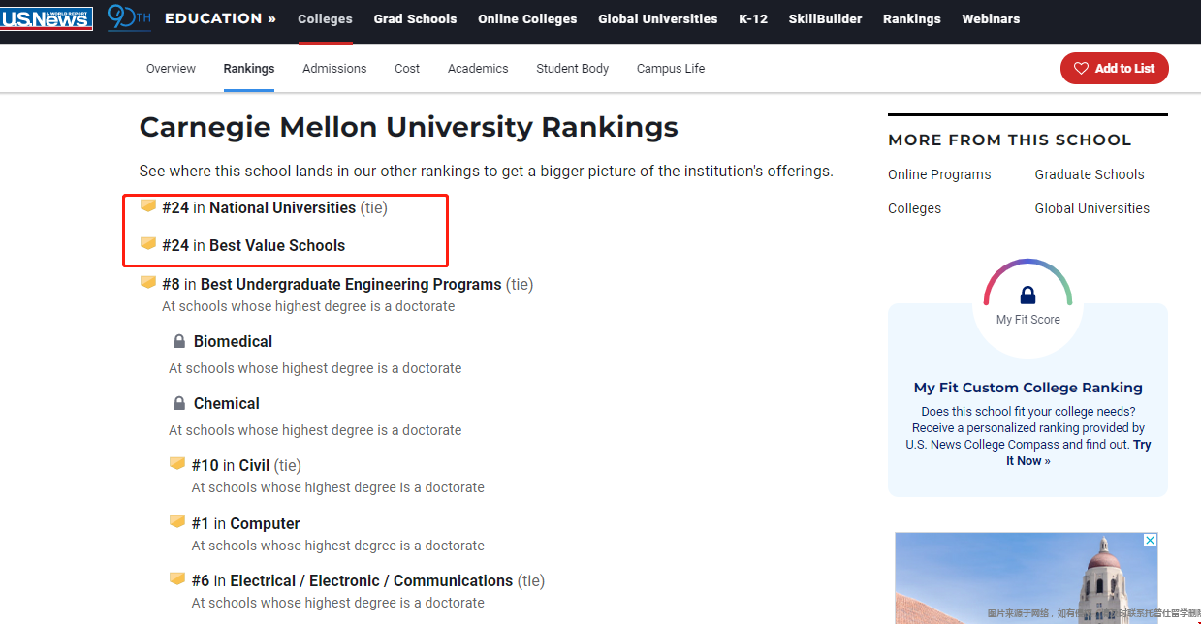Open the Computer engineering ranking
The width and height of the screenshot is (1201, 624).
[x=265, y=523]
